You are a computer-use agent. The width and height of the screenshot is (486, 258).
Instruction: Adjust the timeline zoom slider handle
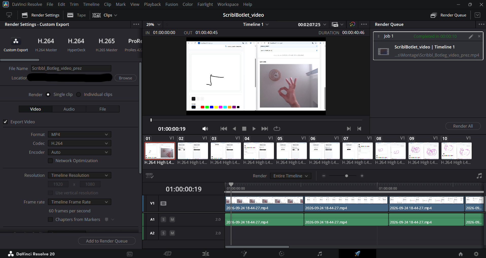tap(347, 176)
